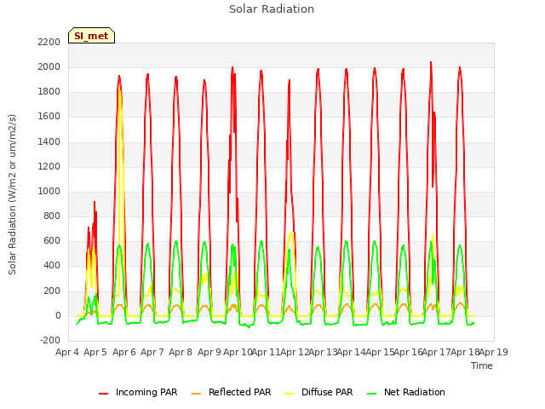
Task: Click the Apr 19 x-axis tick label
Action: point(494,352)
